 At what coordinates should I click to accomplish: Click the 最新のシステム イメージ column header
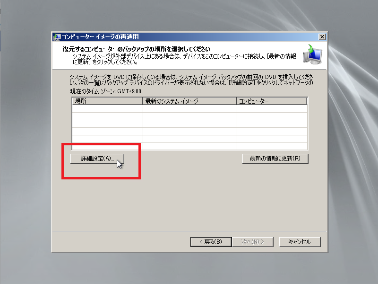click(x=189, y=101)
